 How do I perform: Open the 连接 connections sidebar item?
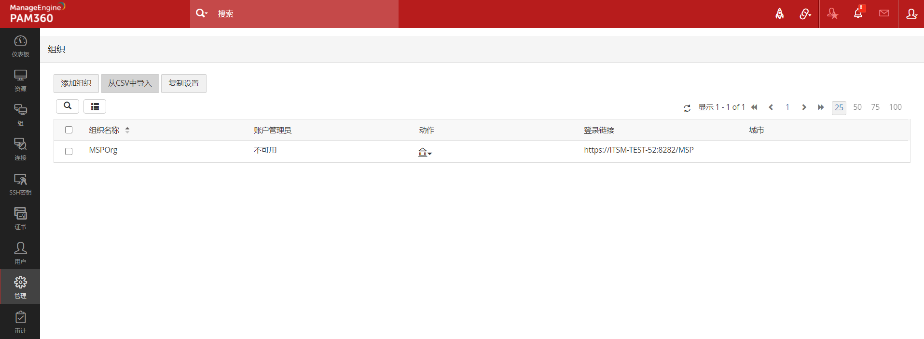pyautogui.click(x=20, y=149)
